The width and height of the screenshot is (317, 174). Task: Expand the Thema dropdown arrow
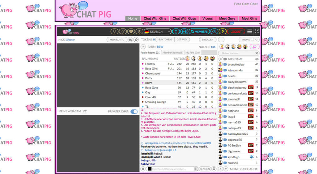pyautogui.click(x=256, y=40)
